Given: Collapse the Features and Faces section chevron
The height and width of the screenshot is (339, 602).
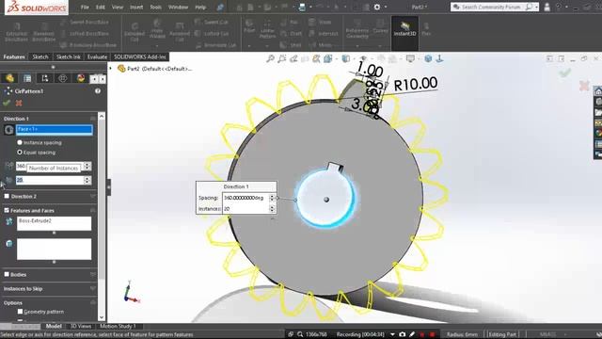Looking at the screenshot, I should click(93, 210).
